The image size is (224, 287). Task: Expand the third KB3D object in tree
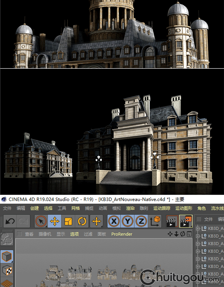click(x=198, y=244)
